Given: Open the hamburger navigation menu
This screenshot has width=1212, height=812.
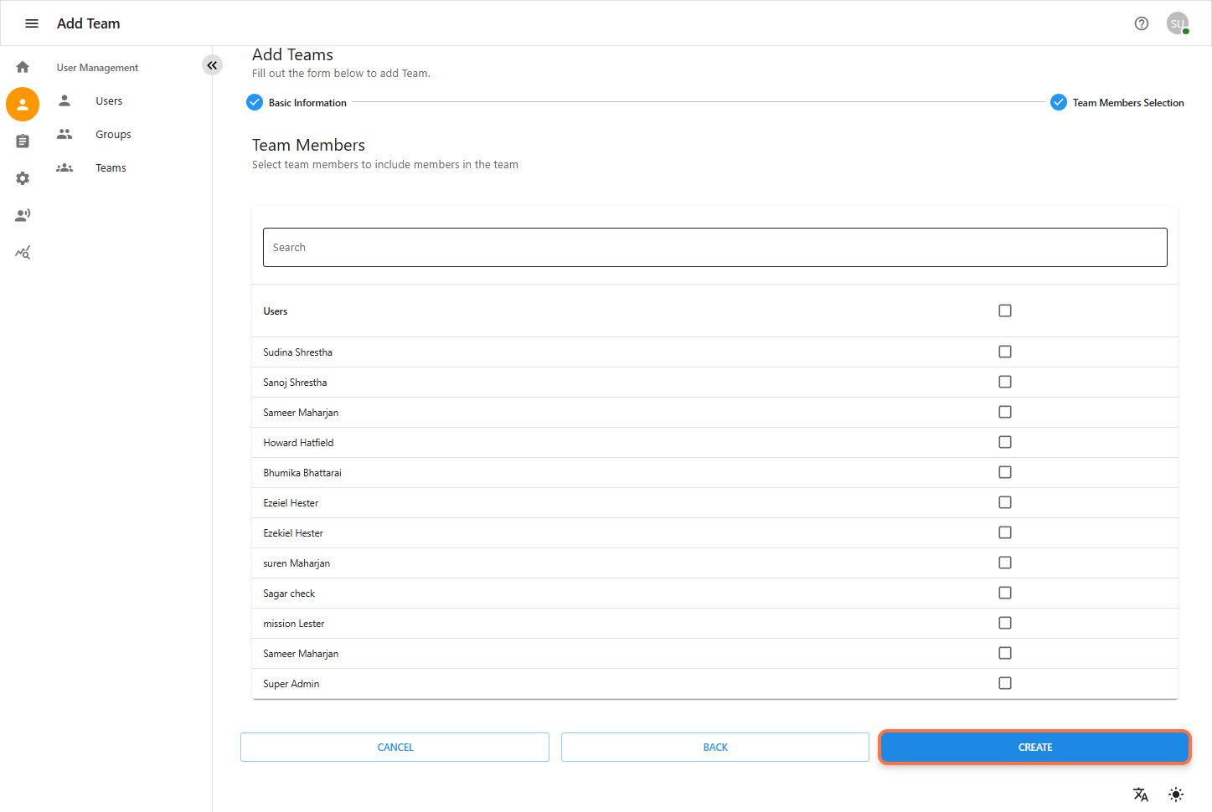Looking at the screenshot, I should [32, 23].
